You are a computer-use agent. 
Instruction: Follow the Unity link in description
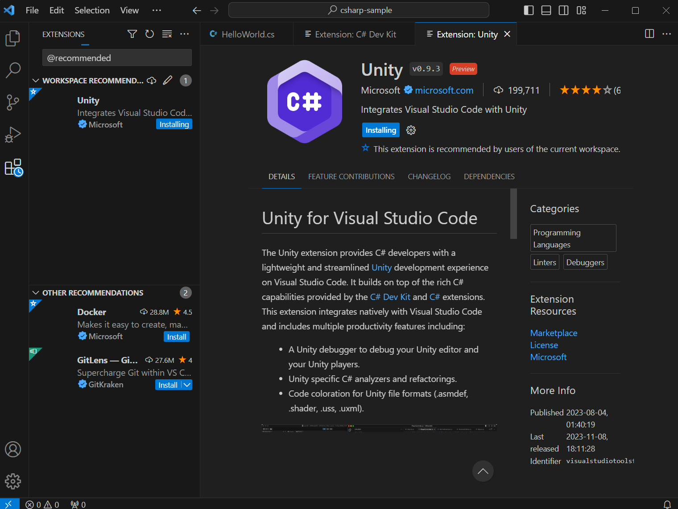coord(381,267)
